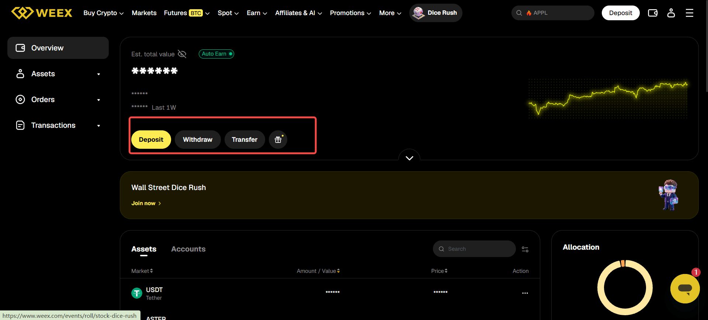Click the WEEX logo
This screenshot has width=708, height=320.
tap(42, 13)
